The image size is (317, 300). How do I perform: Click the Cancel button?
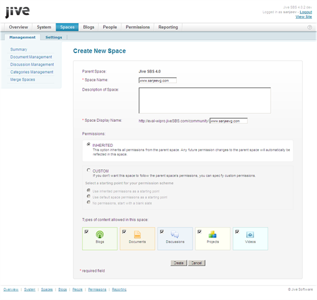click(196, 263)
